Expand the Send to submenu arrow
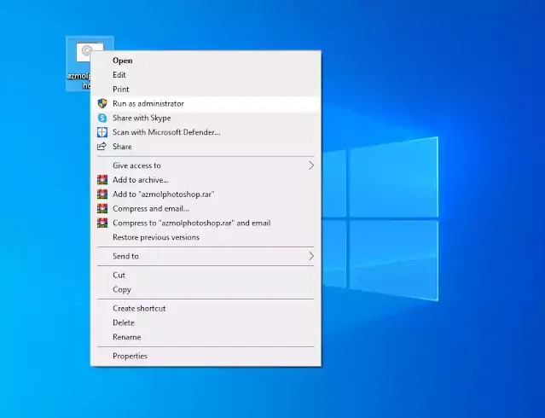 (311, 256)
